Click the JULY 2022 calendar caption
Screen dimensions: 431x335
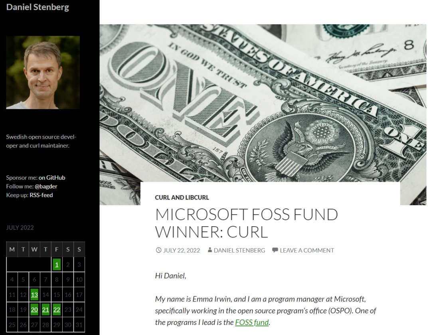[x=20, y=228]
